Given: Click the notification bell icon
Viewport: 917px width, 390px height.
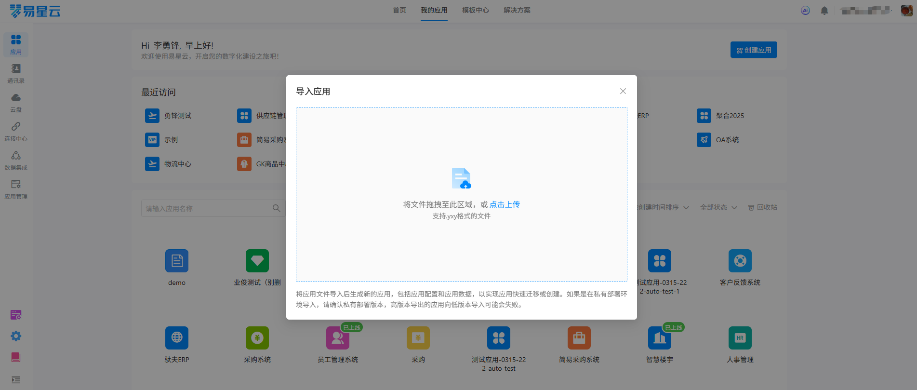Looking at the screenshot, I should (x=824, y=11).
